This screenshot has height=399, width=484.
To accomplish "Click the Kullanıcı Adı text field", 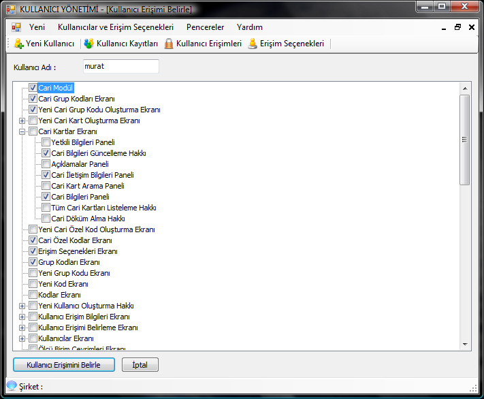I will tap(120, 67).
